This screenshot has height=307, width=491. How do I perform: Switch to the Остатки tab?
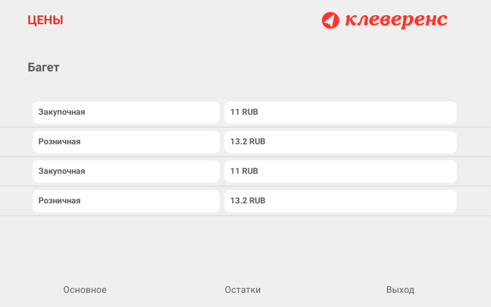tap(243, 290)
